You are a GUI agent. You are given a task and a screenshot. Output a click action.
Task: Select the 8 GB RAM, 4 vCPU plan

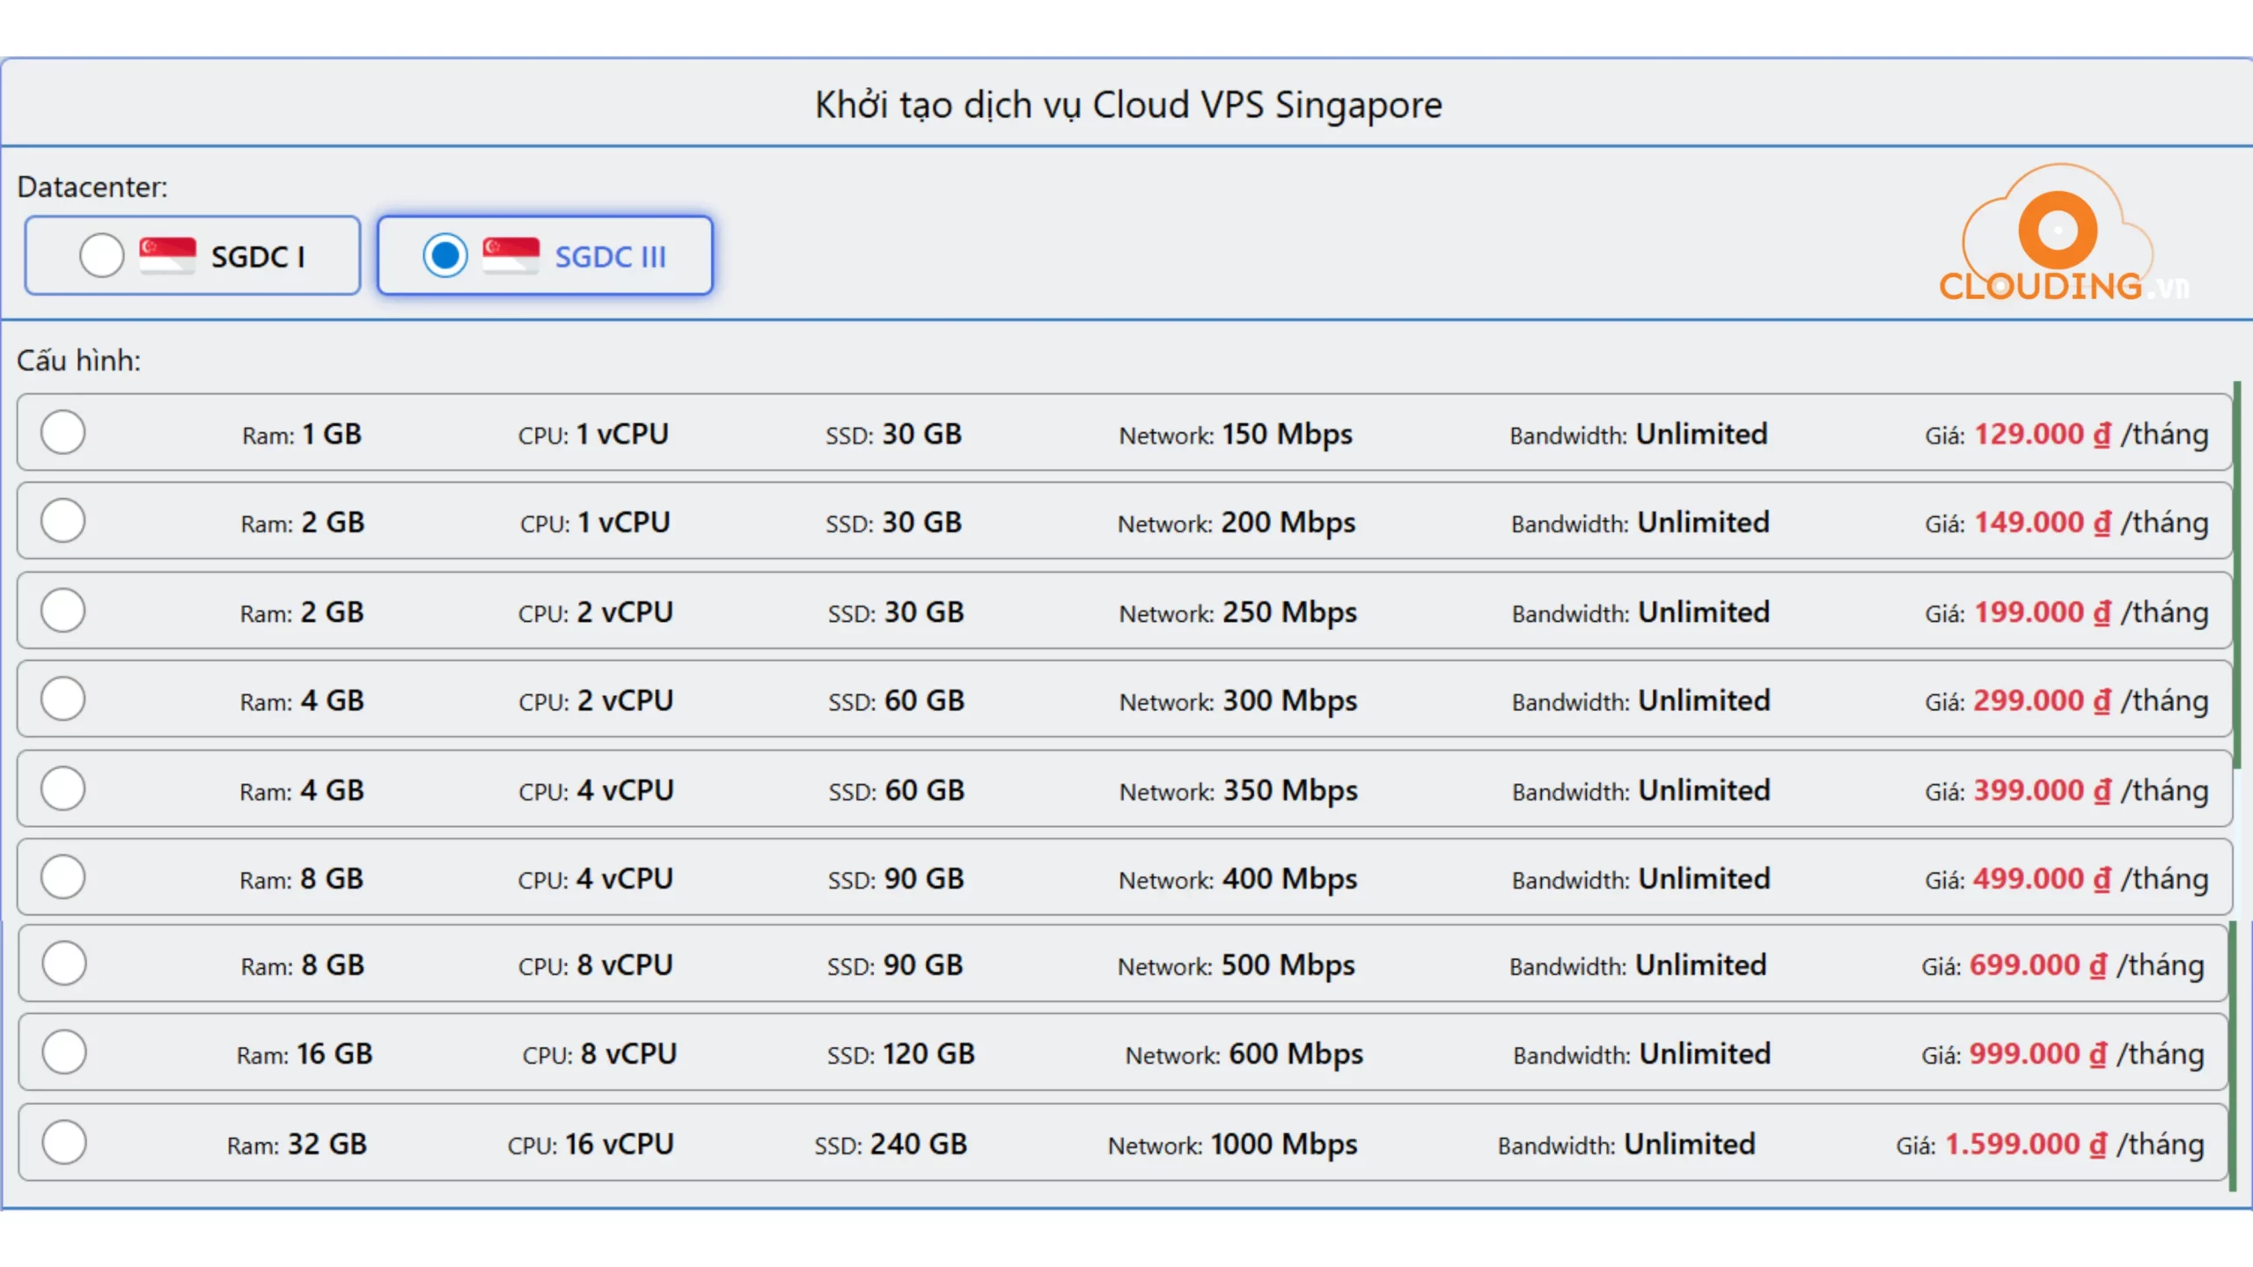point(62,876)
